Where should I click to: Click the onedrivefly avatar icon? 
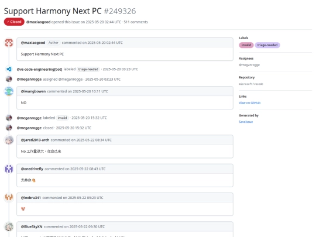coord(9,169)
